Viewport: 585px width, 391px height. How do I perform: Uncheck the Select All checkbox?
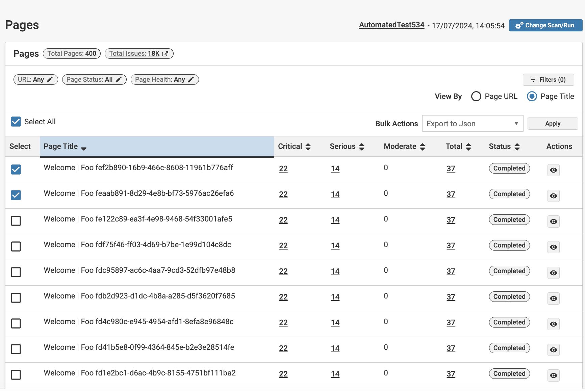pos(16,122)
